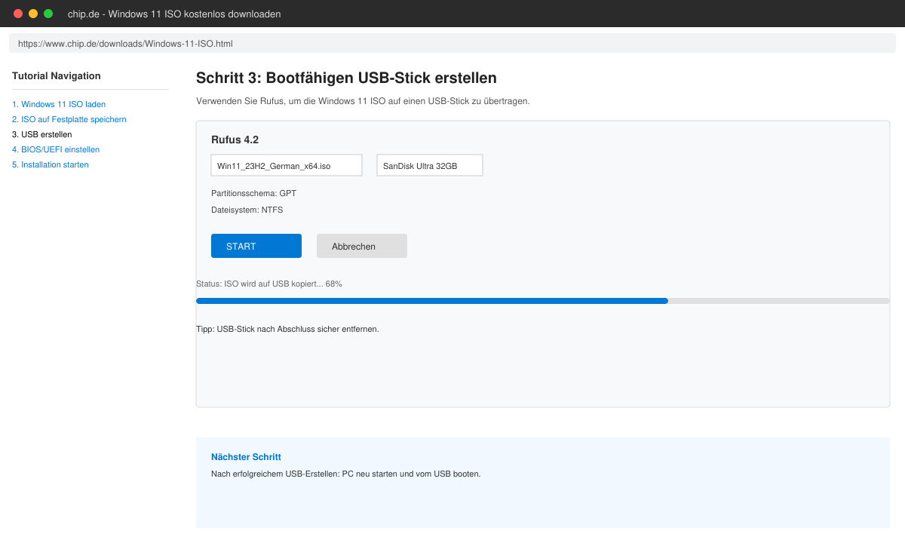Screen dimensions: 905x543
Task: Jump to '5. Installation starten' step
Action: pos(51,164)
